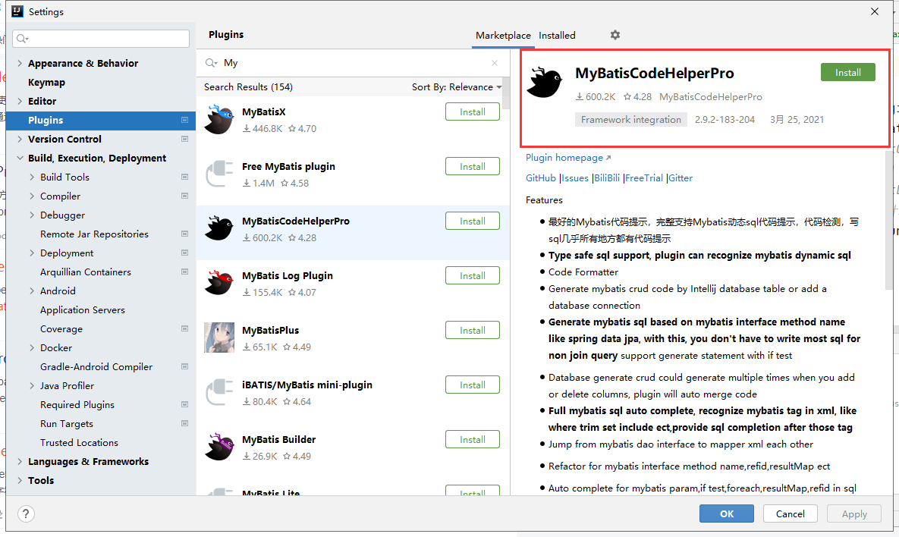Select Keymap in the settings tree
This screenshot has width=899, height=537.
click(x=46, y=82)
